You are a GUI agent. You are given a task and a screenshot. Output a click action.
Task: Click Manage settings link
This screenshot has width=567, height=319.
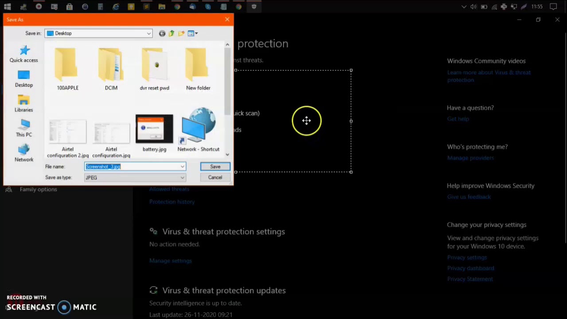pyautogui.click(x=171, y=261)
